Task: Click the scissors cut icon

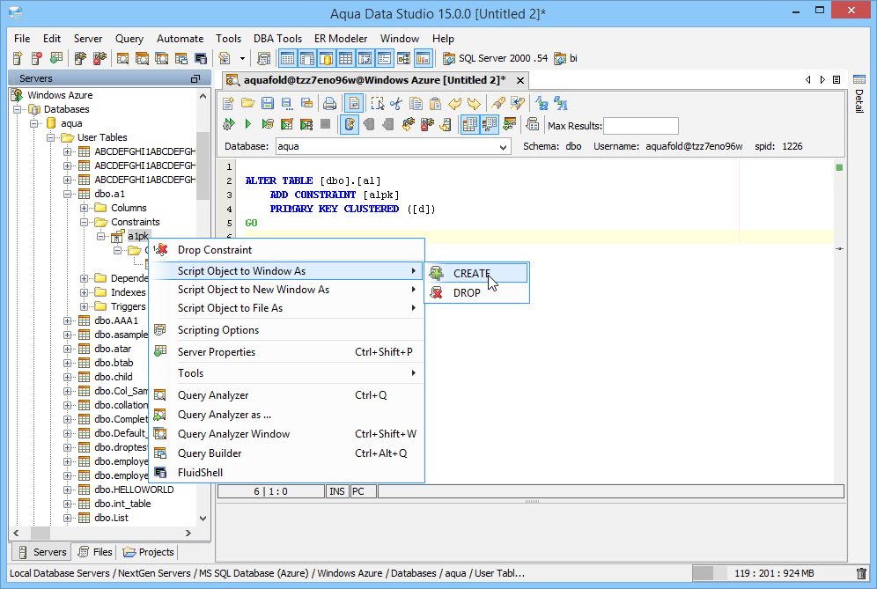Action: [x=396, y=104]
